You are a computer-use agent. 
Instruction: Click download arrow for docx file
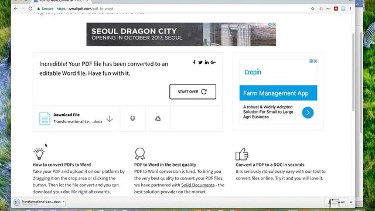point(110,118)
